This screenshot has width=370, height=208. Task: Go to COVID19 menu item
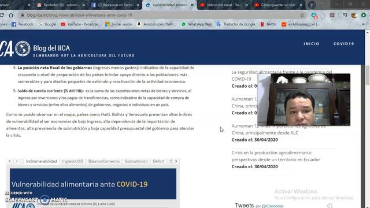343,44
